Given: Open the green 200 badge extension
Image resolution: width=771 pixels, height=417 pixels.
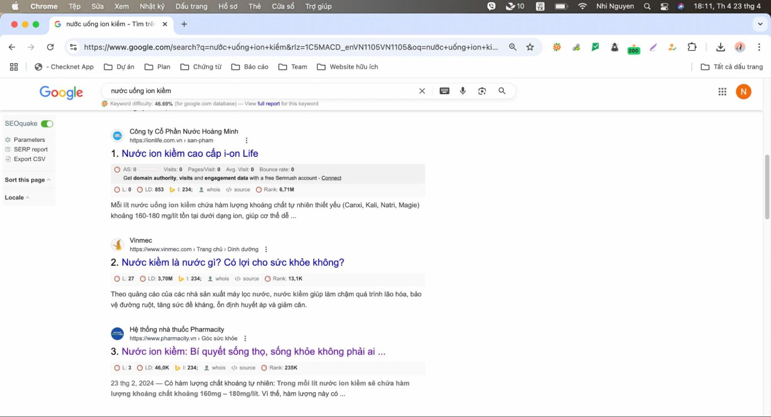Looking at the screenshot, I should [x=633, y=49].
